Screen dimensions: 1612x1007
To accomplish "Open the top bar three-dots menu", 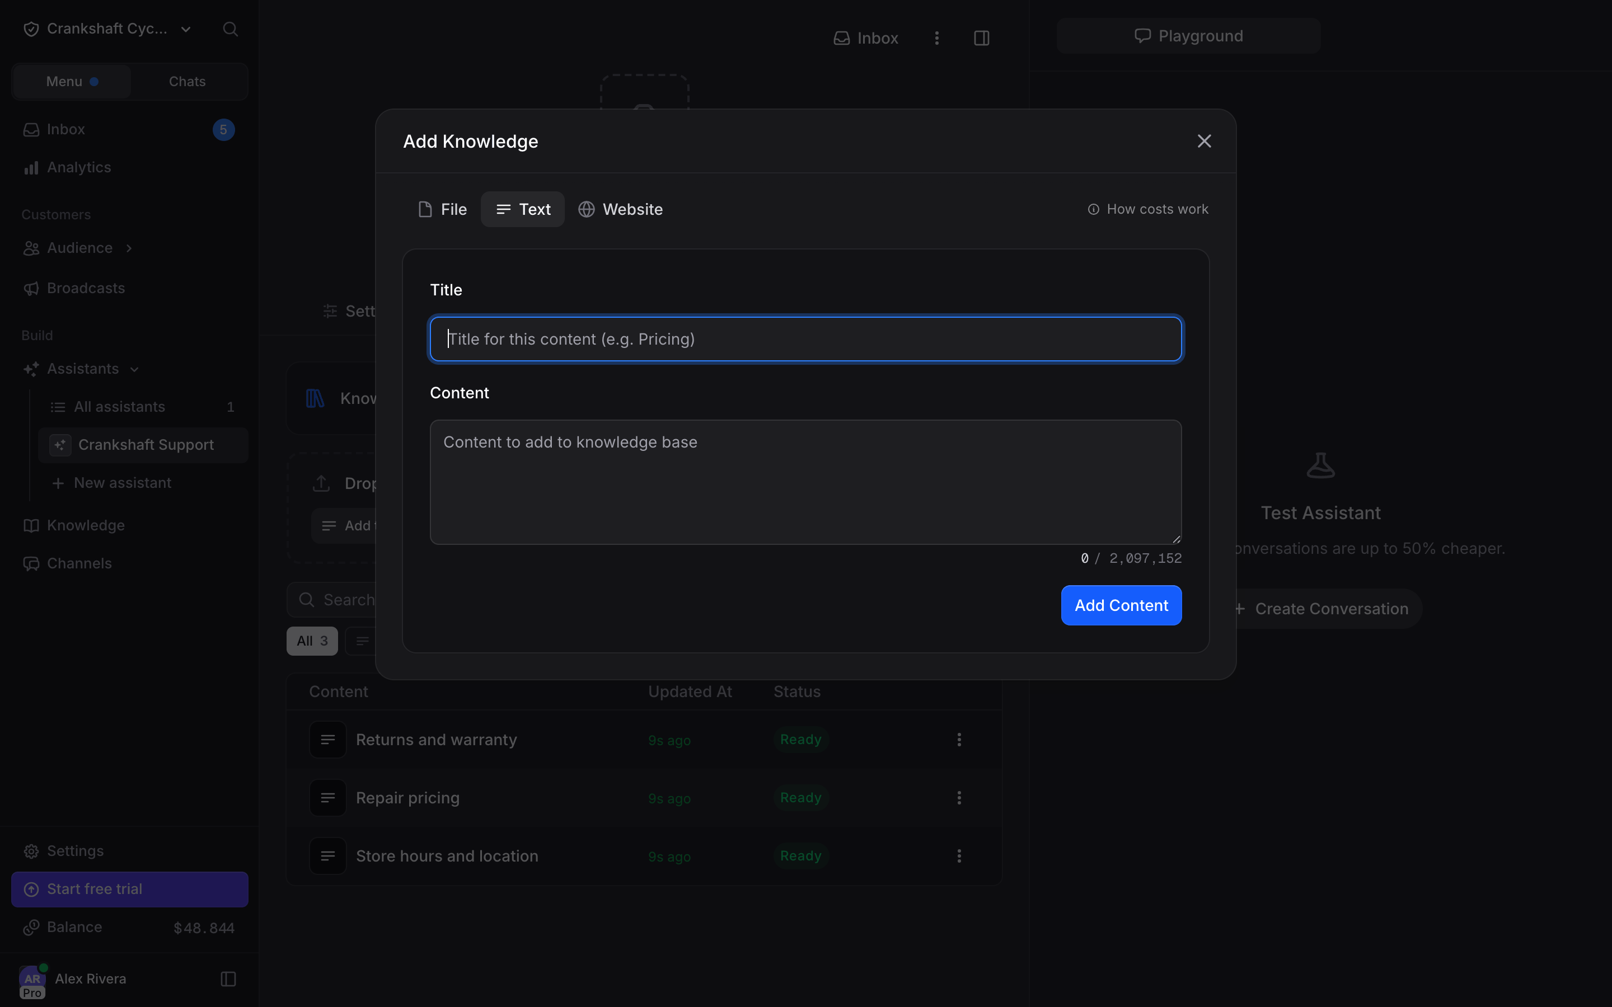I will (x=936, y=38).
